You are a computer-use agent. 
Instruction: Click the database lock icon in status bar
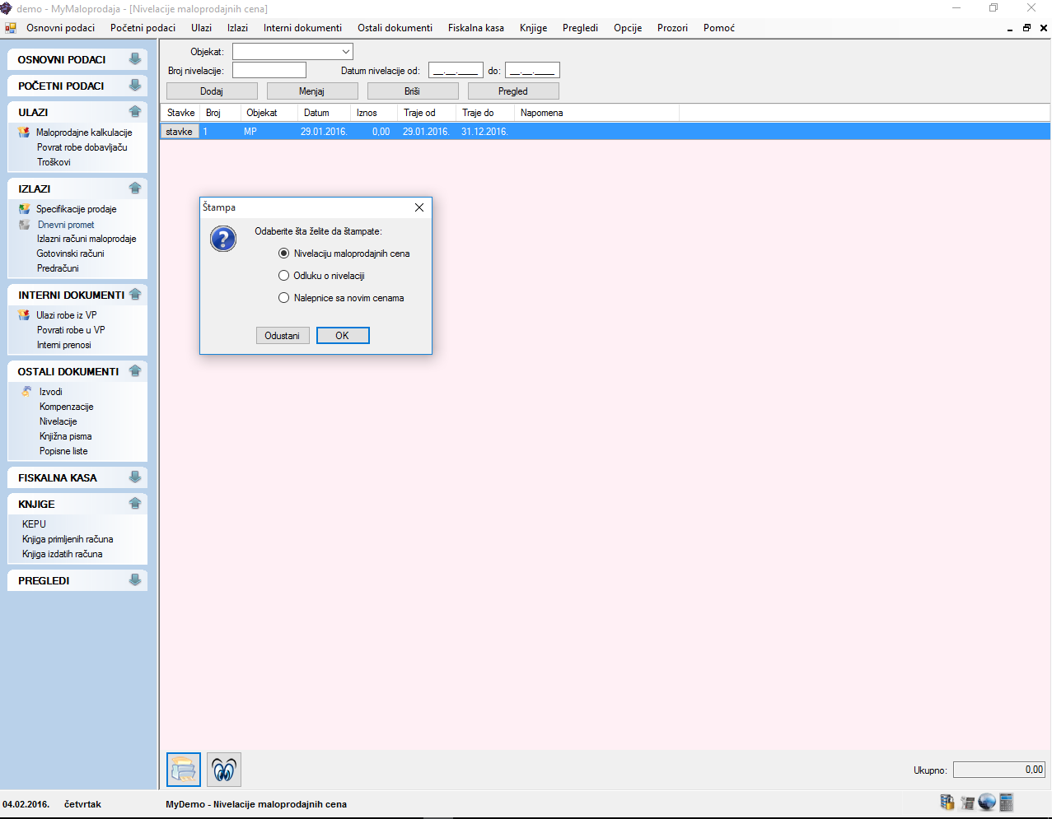tap(947, 802)
